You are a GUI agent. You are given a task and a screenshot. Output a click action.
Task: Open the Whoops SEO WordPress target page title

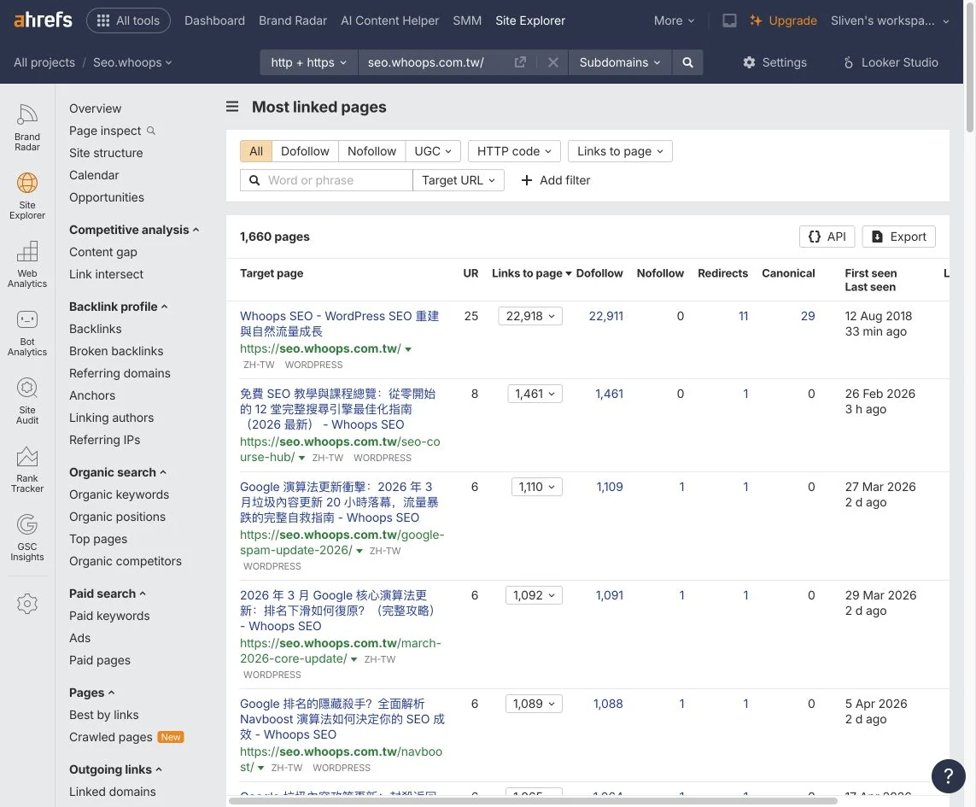(339, 324)
